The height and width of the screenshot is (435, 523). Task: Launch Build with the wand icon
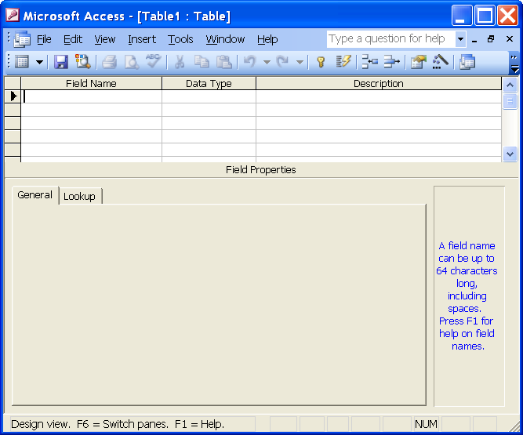pyautogui.click(x=441, y=62)
